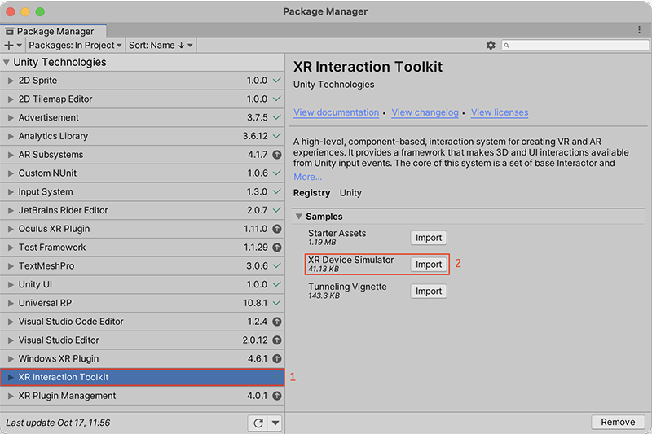Select Input System in package list
This screenshot has width=652, height=434.
click(46, 192)
